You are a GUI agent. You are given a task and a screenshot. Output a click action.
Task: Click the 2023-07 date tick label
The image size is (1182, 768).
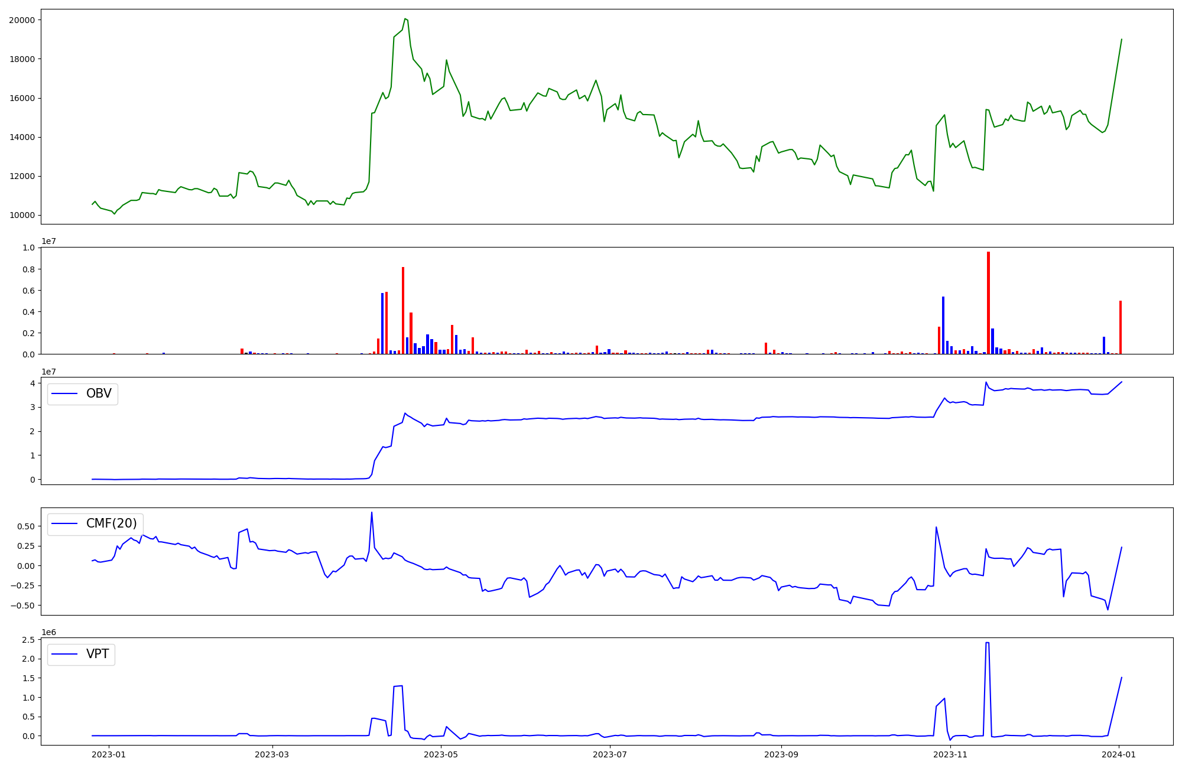pyautogui.click(x=609, y=754)
